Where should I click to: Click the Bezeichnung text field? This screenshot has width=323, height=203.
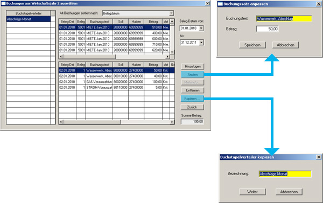click(285, 174)
